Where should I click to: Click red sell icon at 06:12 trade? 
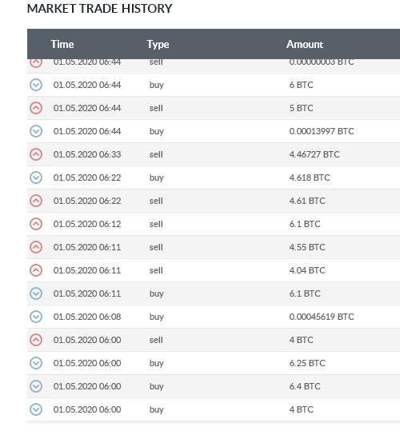pos(36,224)
